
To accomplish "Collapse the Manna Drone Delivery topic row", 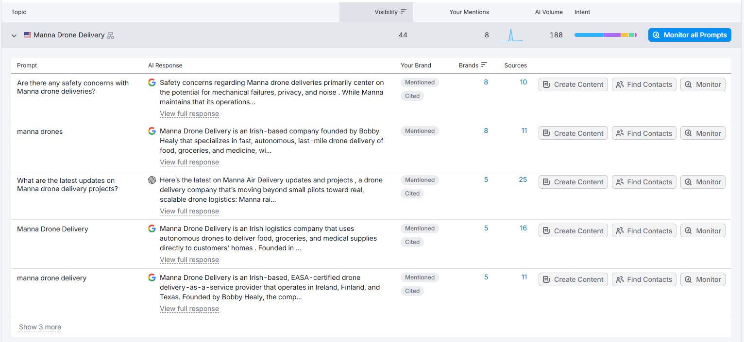I will point(14,35).
